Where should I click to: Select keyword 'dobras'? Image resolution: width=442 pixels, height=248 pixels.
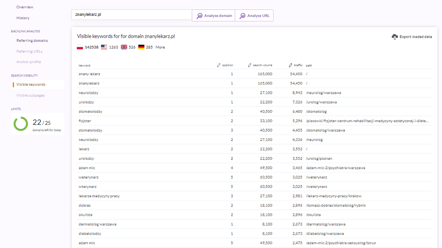coord(84,205)
